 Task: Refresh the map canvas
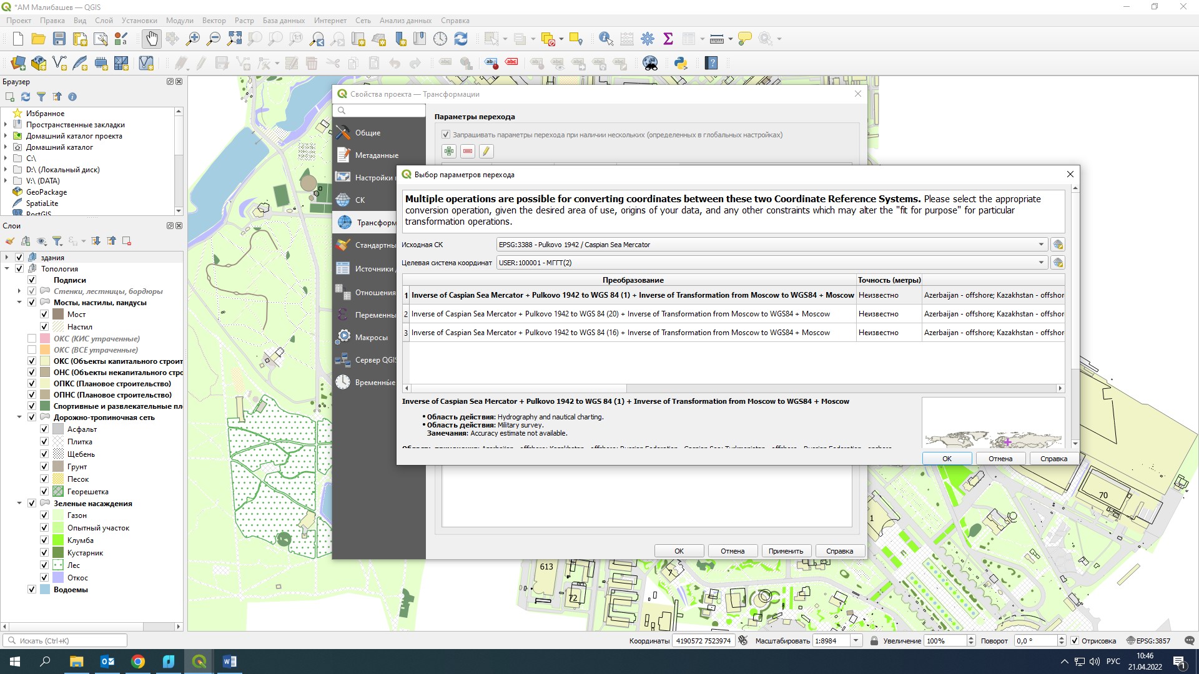pos(461,39)
